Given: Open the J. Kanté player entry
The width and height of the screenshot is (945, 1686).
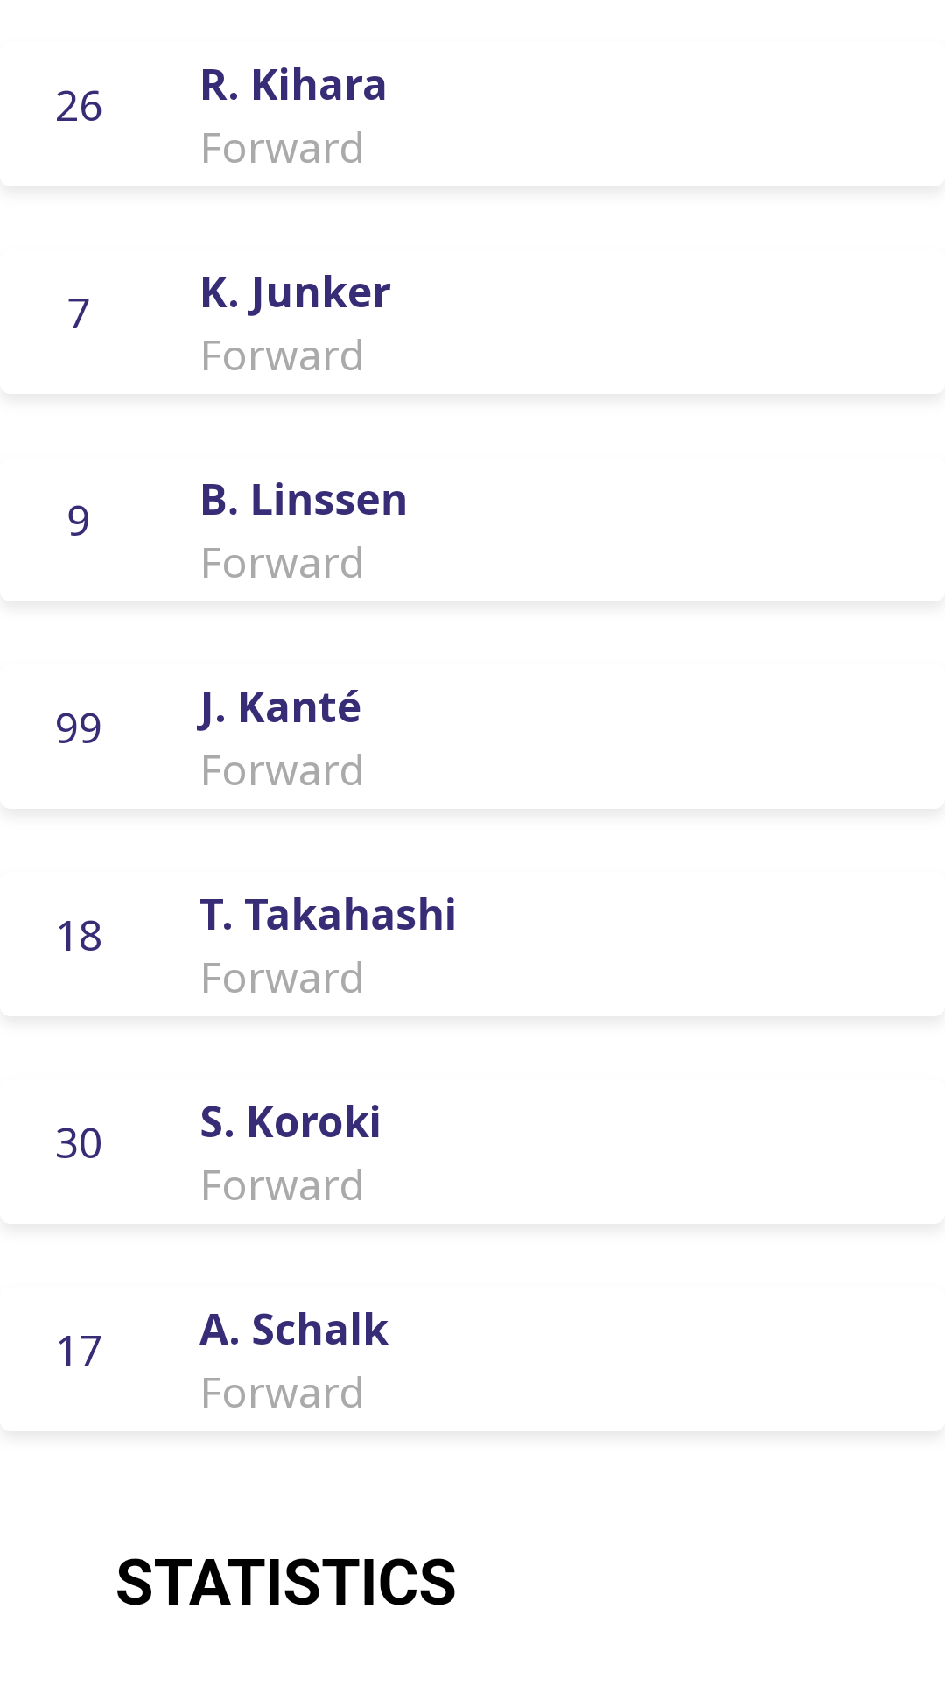Looking at the screenshot, I should (280, 707).
